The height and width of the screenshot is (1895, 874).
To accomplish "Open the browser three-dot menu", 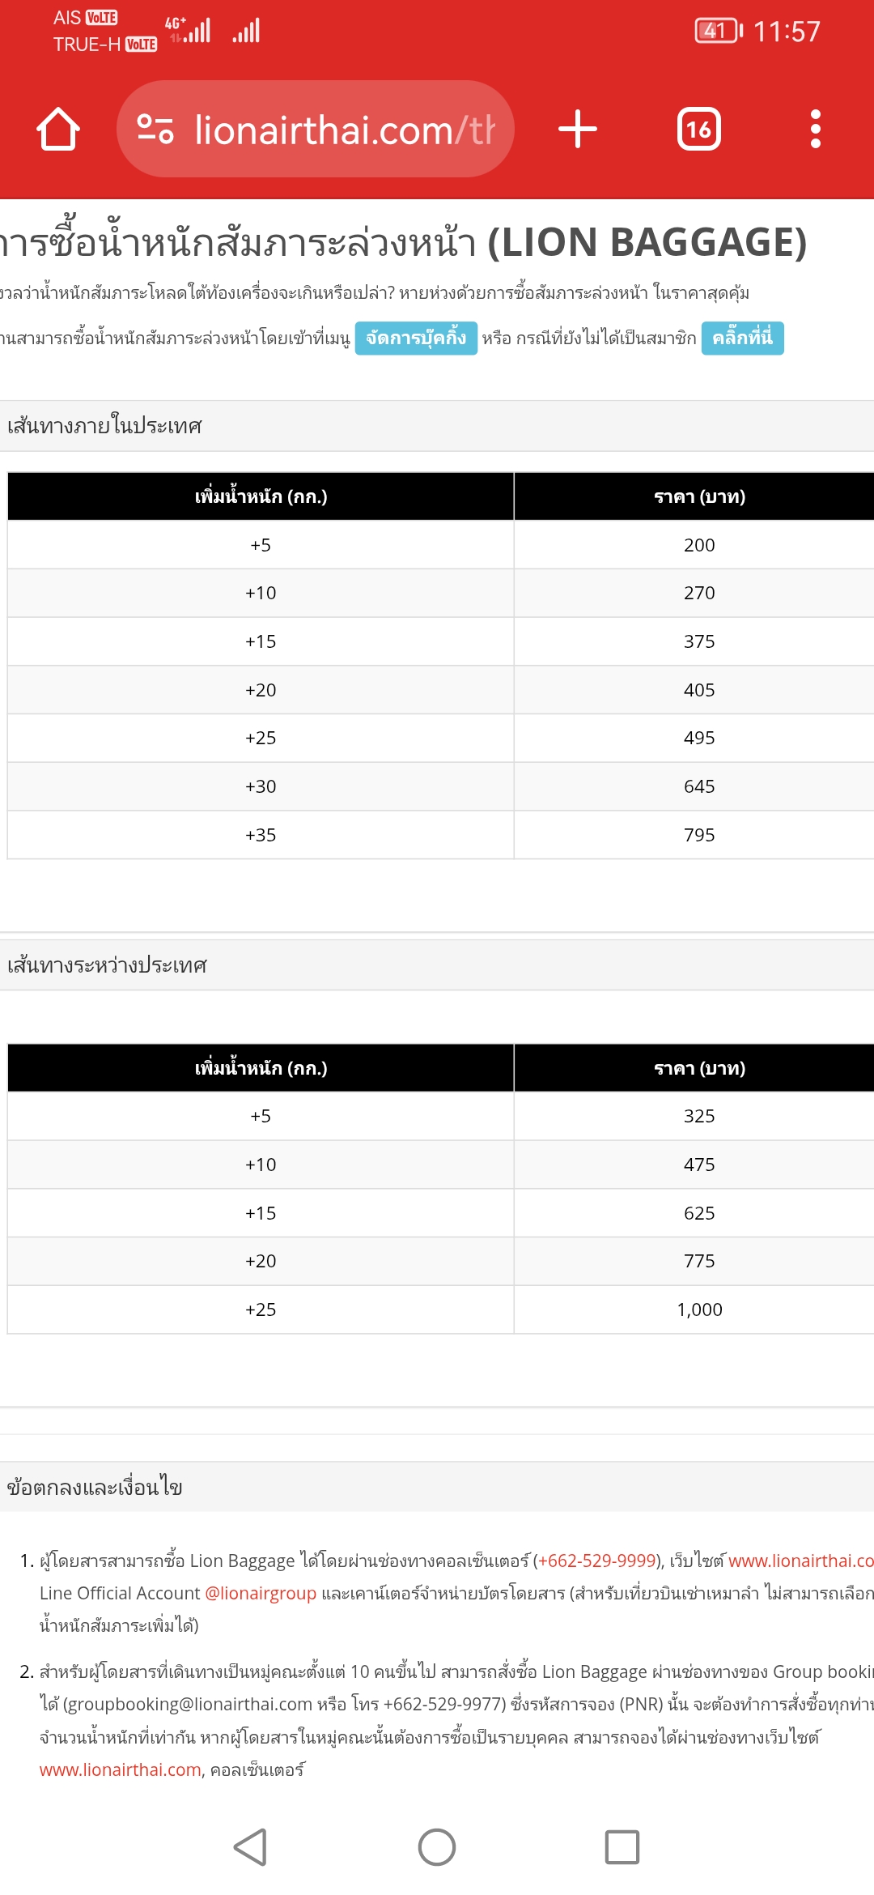I will 816,130.
